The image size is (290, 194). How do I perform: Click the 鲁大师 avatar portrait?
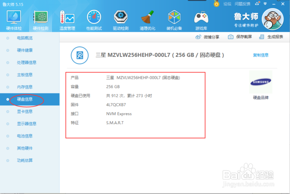273,19
